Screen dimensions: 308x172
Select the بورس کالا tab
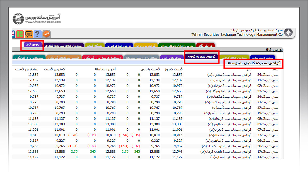pyautogui.click(x=33, y=45)
